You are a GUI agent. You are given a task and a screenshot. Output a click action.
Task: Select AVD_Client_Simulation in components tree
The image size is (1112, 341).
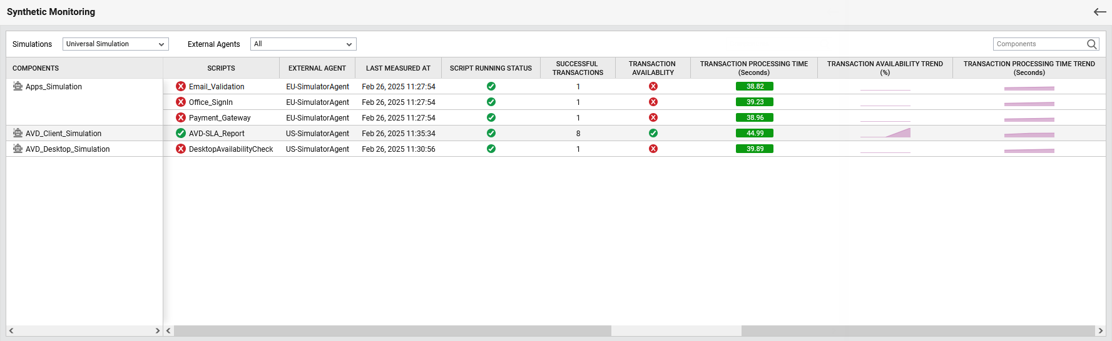[63, 134]
